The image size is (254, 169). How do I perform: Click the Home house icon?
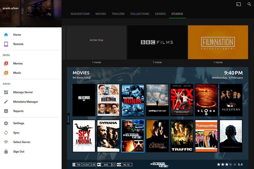[x=6, y=35]
